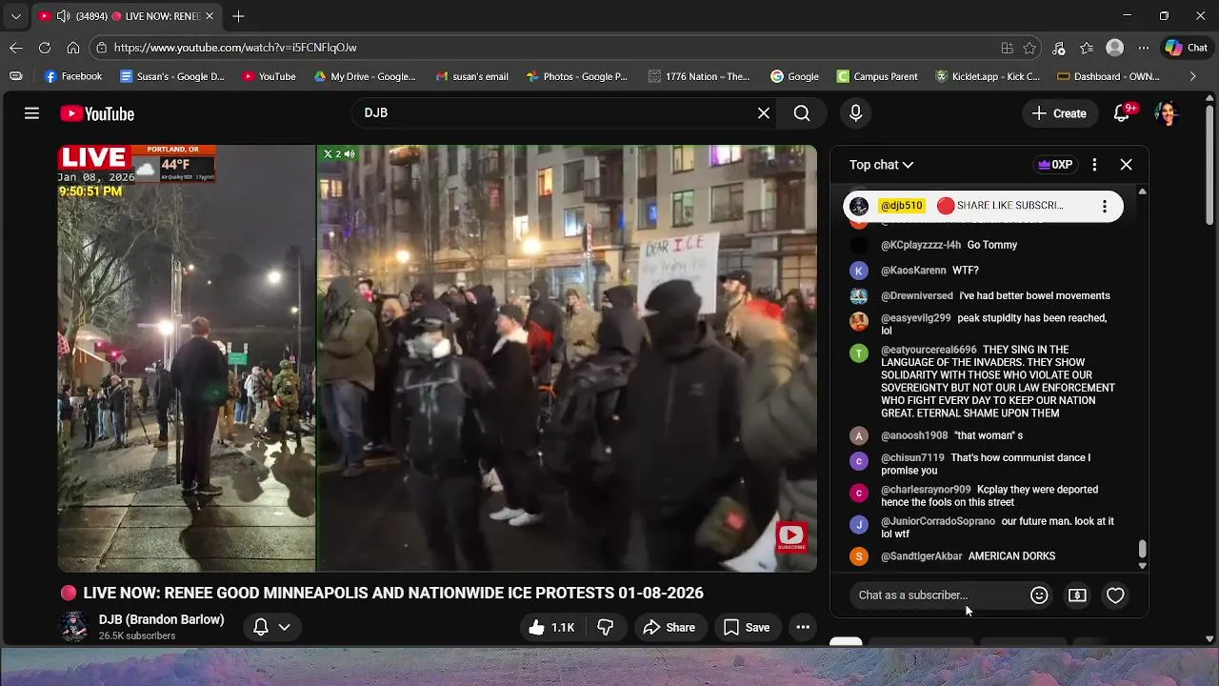
Task: Show more bookmarks overflow chevron
Action: coord(1192,76)
